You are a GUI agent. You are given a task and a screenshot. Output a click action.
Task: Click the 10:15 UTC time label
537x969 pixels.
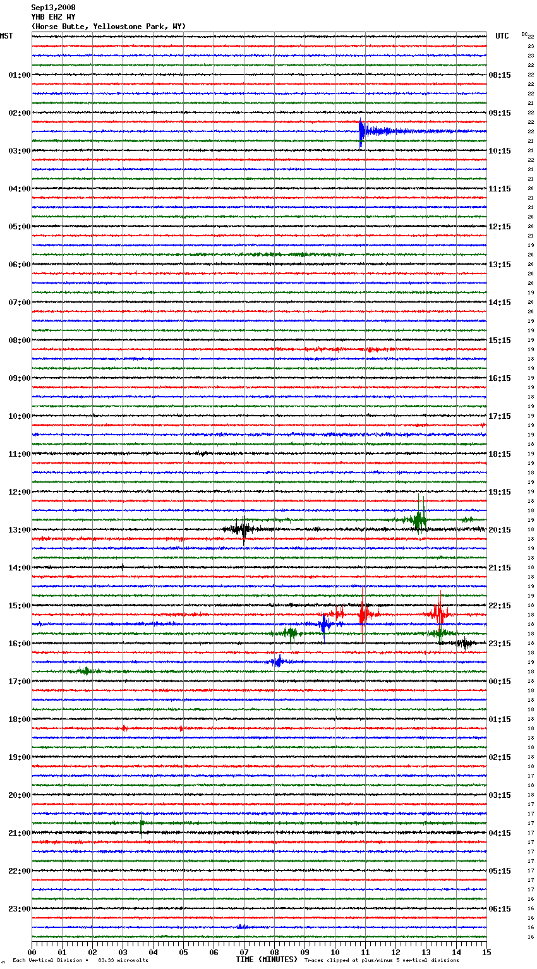pos(500,151)
